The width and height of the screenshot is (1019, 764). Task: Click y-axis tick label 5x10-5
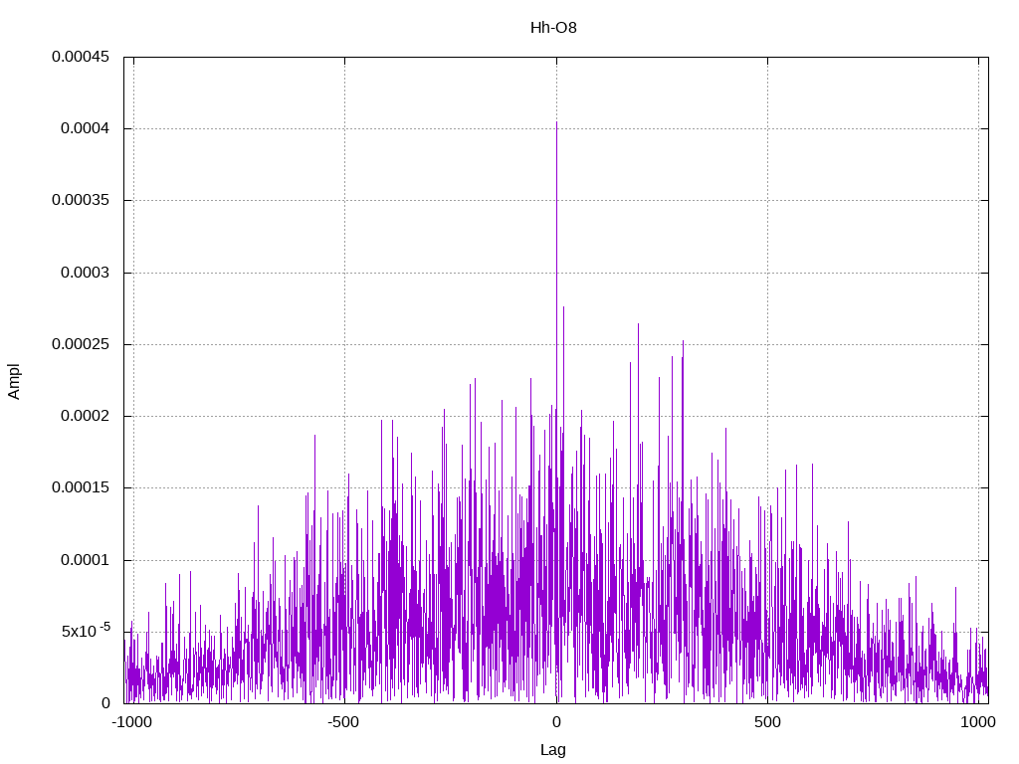[86, 630]
